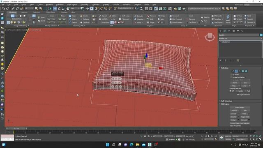
Task: Click the Make Planar lightning icon
Action: coord(228,19)
